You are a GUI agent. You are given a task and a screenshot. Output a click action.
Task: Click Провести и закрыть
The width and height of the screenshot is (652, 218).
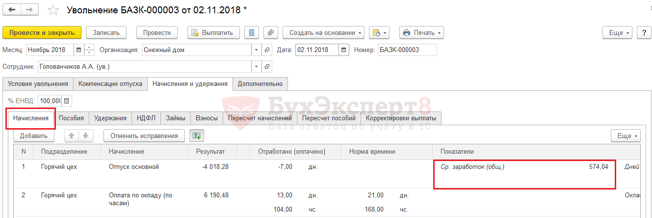click(42, 33)
